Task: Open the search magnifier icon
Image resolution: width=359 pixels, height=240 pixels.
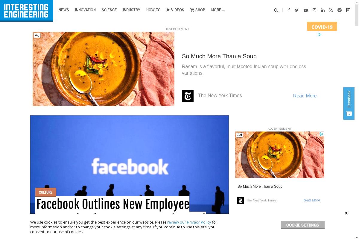Action: point(276,10)
